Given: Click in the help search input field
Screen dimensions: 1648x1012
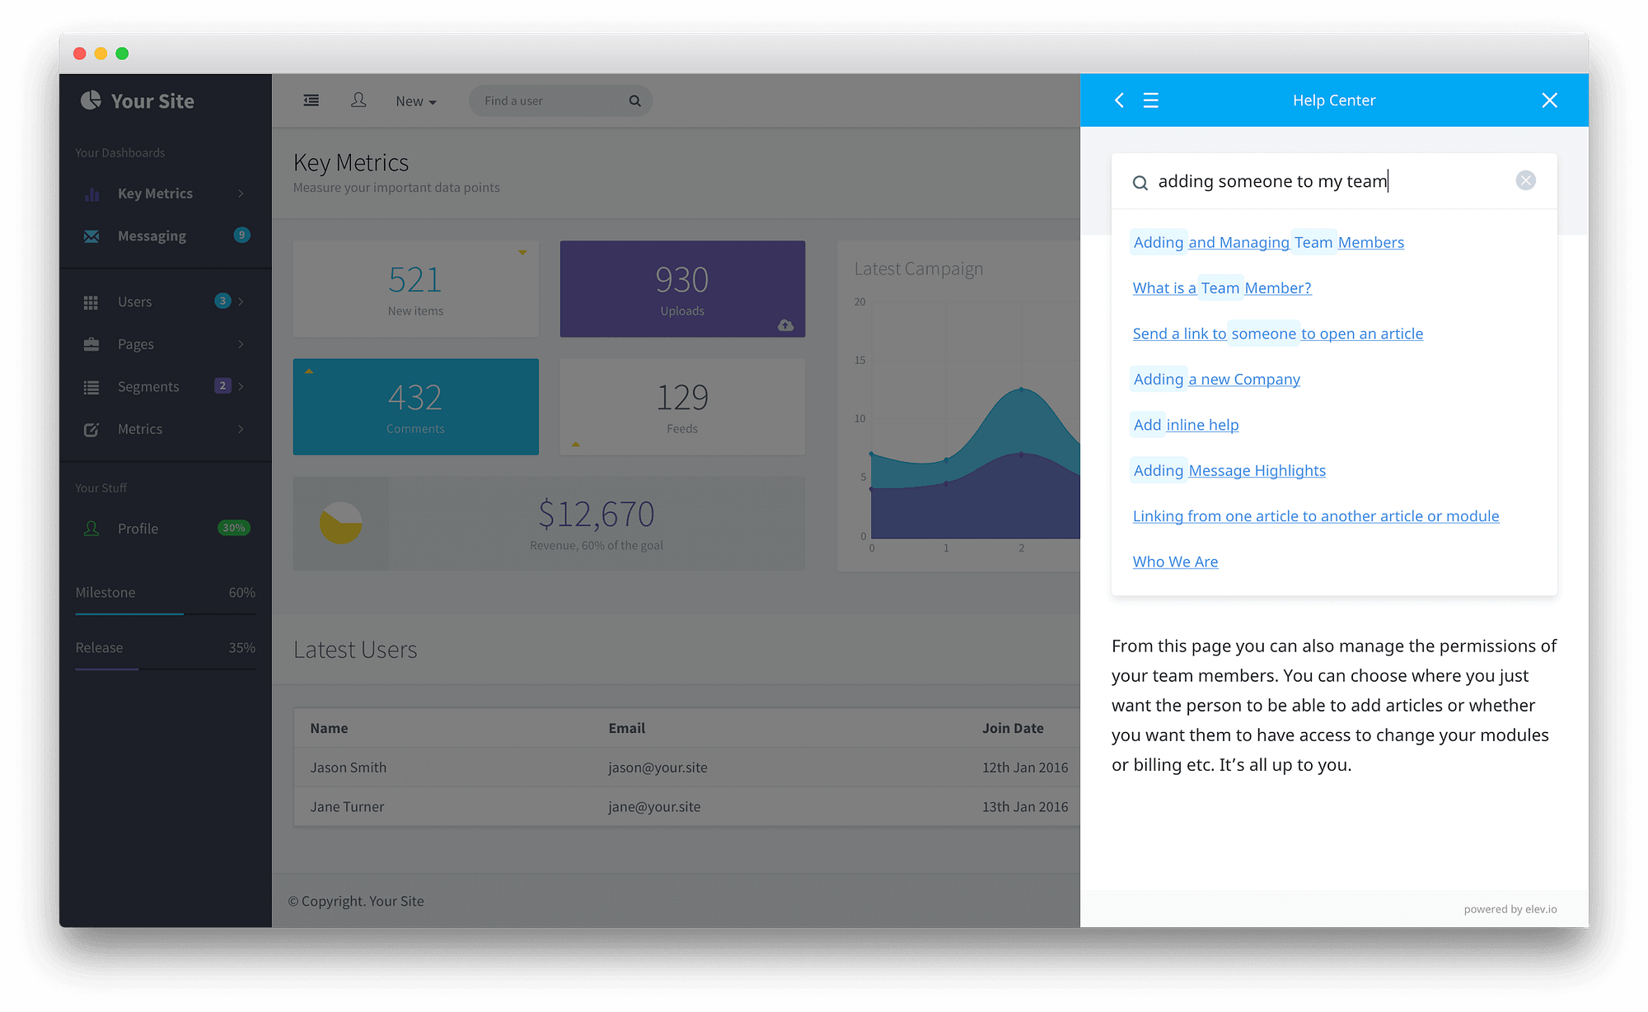Looking at the screenshot, I should (x=1318, y=181).
